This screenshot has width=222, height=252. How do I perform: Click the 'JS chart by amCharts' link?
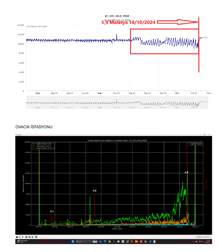coord(37,26)
